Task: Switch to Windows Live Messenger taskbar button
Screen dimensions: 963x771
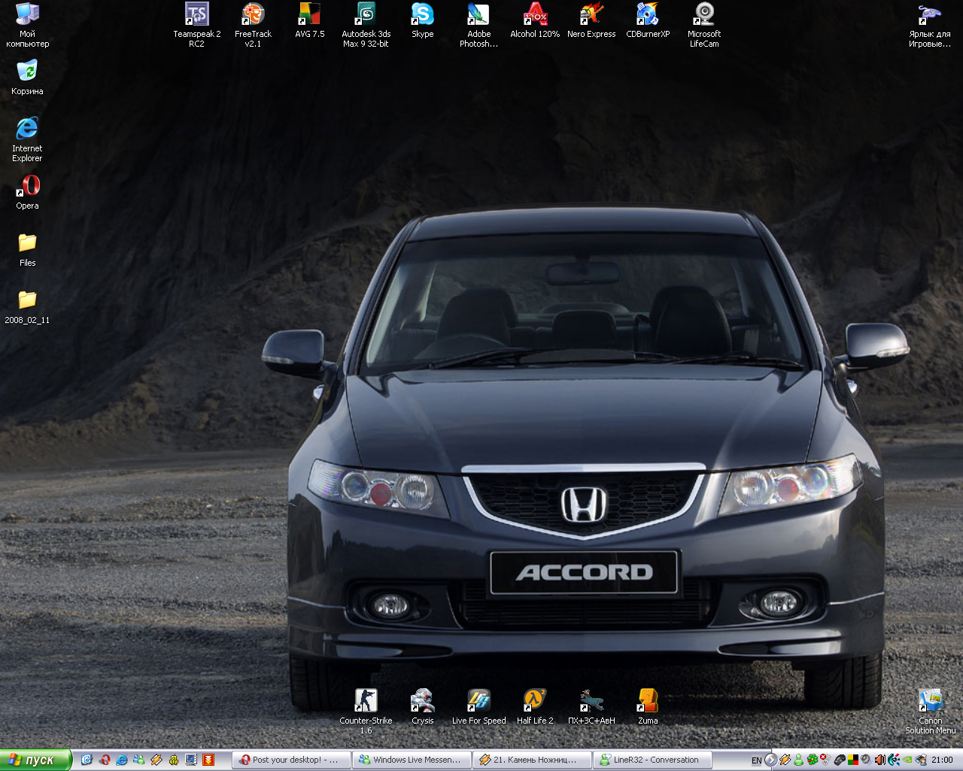Action: [412, 760]
